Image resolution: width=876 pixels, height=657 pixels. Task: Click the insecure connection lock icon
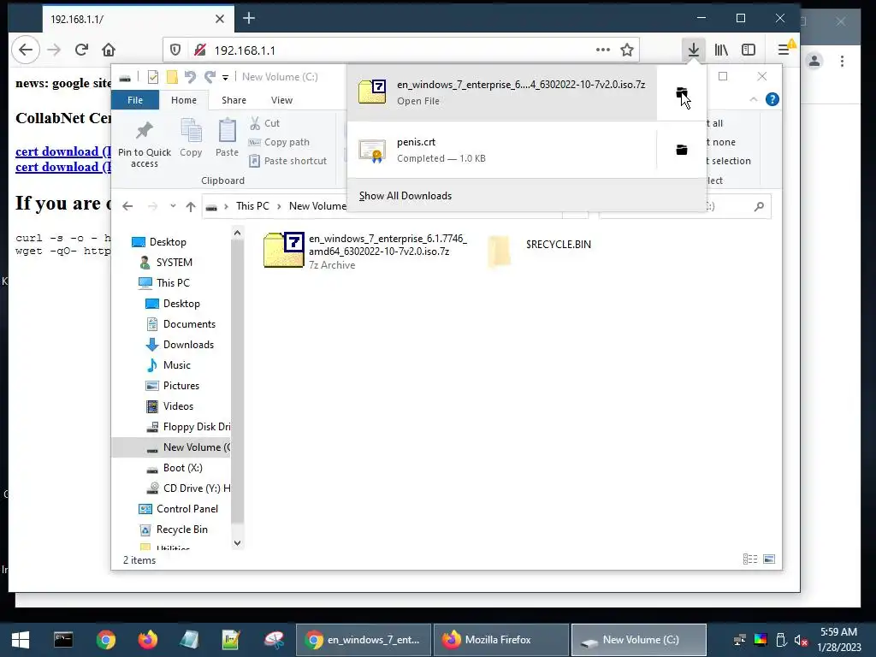coord(199,50)
